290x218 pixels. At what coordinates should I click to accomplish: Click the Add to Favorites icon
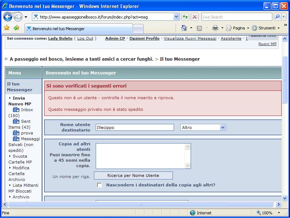17,28
